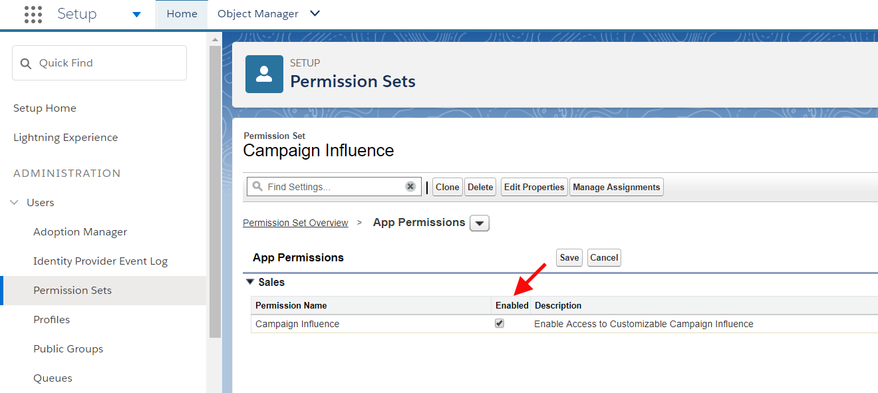Clear the Find Settings field with the x icon
Screen dimensions: 878x393
(x=410, y=187)
